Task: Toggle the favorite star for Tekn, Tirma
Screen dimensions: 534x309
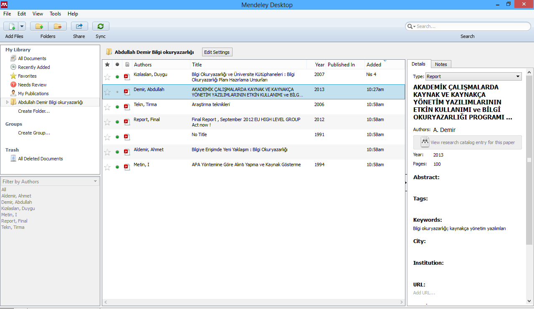Action: tap(107, 107)
